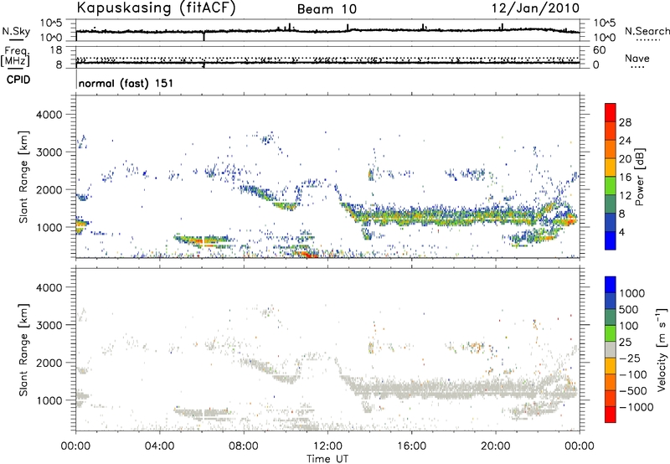The height and width of the screenshot is (464, 670).
Task: Pick the light green 12–16 dB power segment
Action: tap(611, 186)
